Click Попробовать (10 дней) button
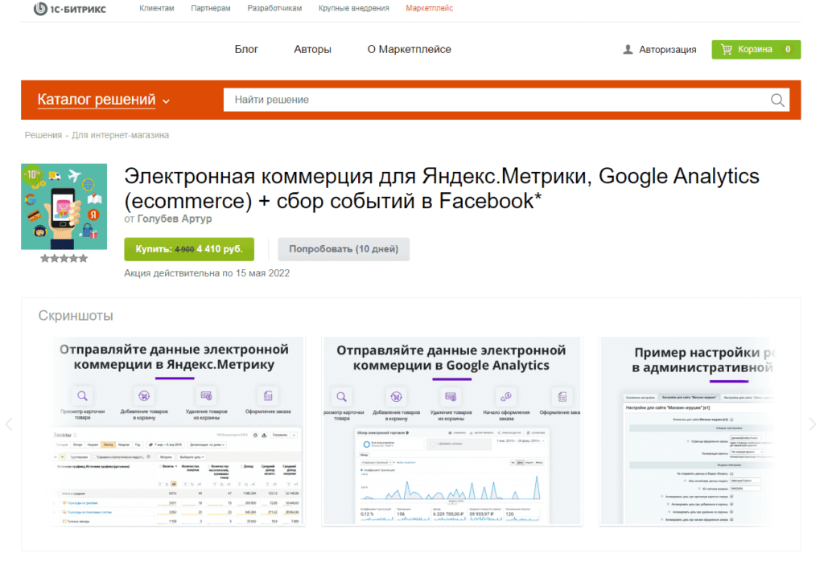 click(x=344, y=249)
